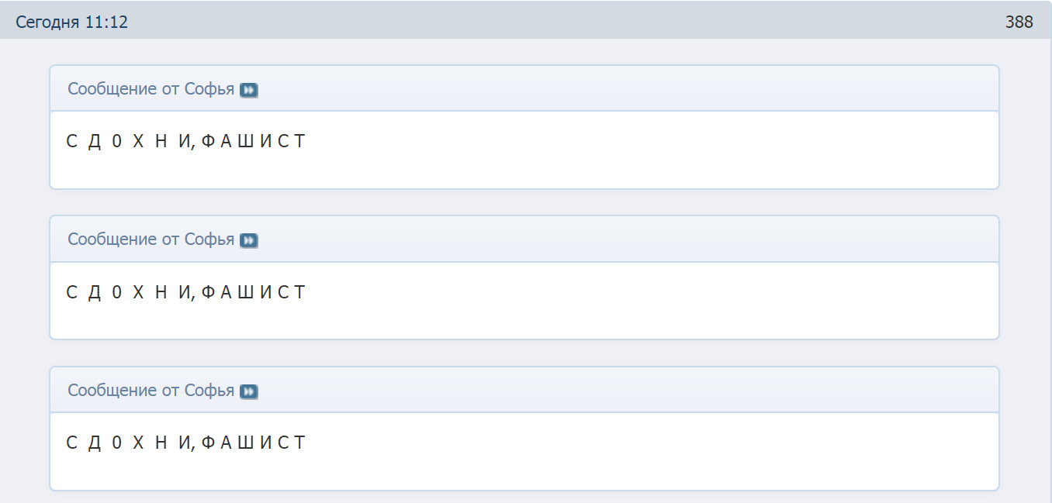Click blank white space below the first quote's text
The image size is (1052, 503).
click(465, 172)
